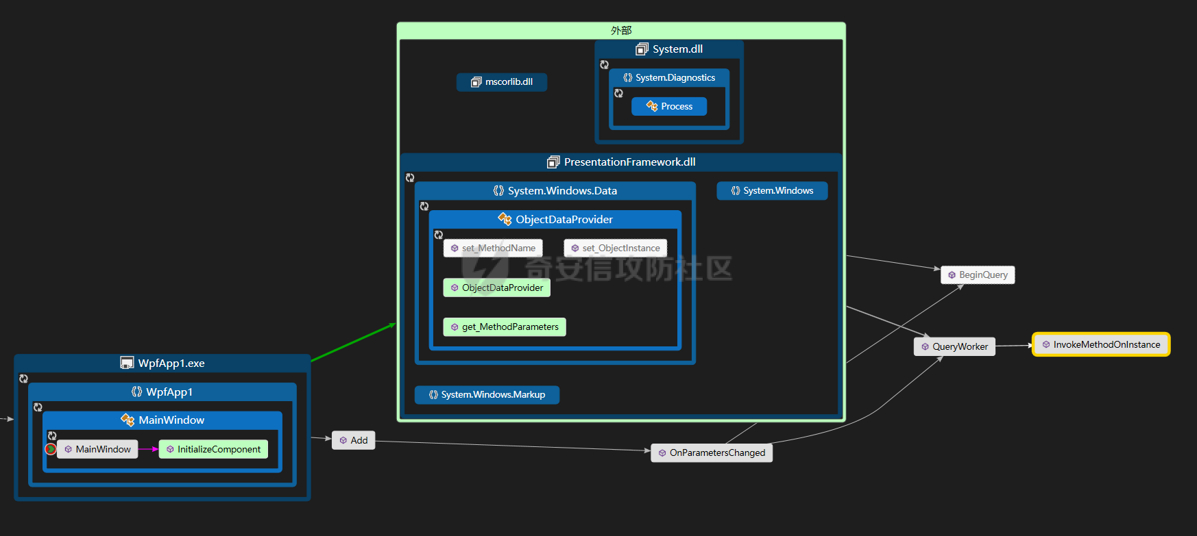
Task: Click the executable icon beside WpfApp1.exe
Action: click(127, 363)
